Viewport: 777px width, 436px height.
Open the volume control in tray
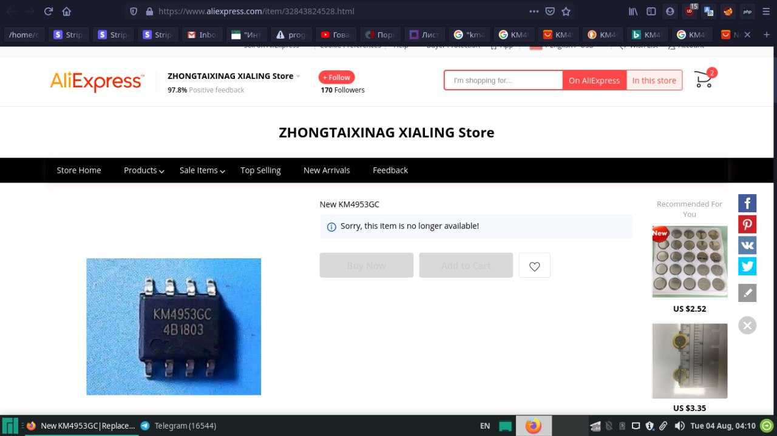(679, 426)
